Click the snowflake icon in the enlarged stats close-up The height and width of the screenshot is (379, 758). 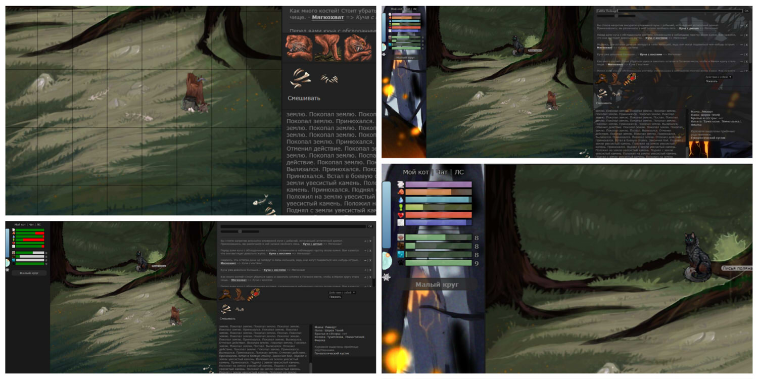pos(387,277)
